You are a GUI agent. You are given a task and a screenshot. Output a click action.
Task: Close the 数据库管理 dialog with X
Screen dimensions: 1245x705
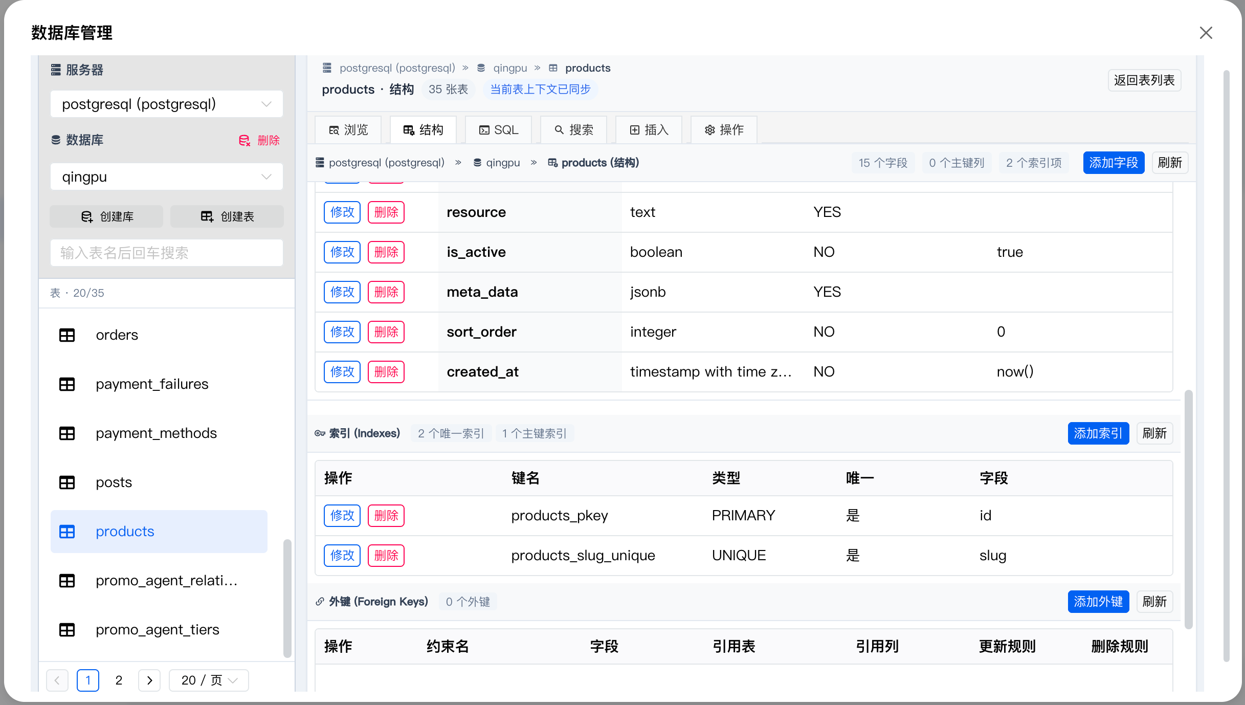tap(1206, 33)
